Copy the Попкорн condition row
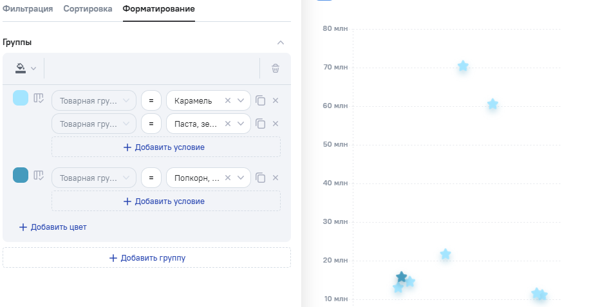 (x=260, y=178)
